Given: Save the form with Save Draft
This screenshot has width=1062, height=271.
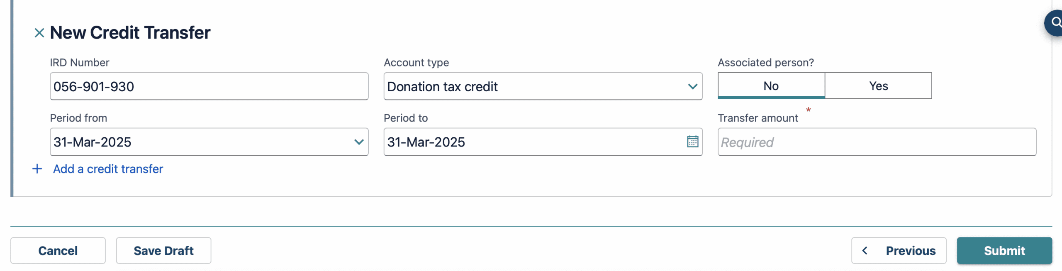Looking at the screenshot, I should pos(163,251).
